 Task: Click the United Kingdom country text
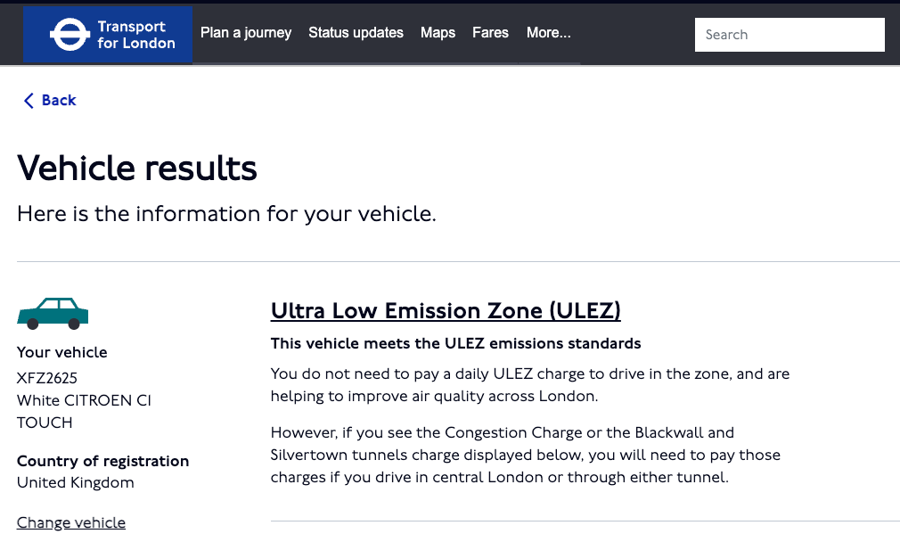(x=76, y=483)
